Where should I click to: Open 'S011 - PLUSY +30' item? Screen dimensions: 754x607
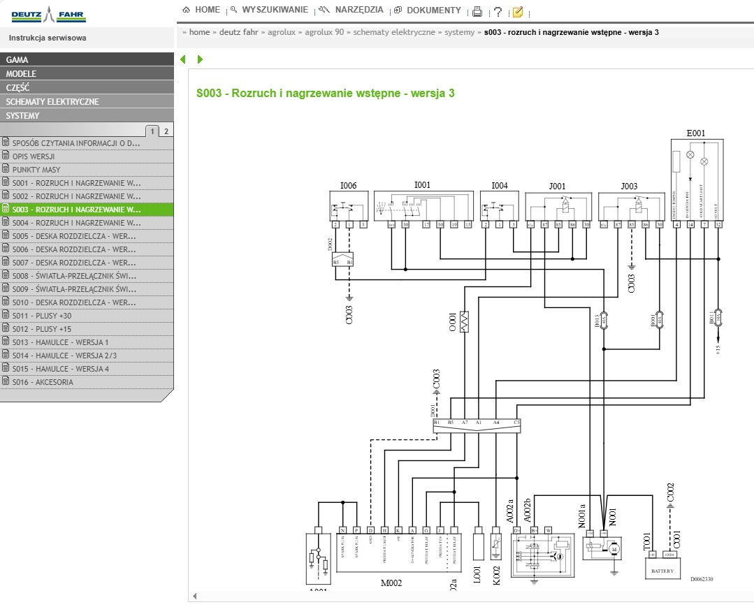(87, 316)
